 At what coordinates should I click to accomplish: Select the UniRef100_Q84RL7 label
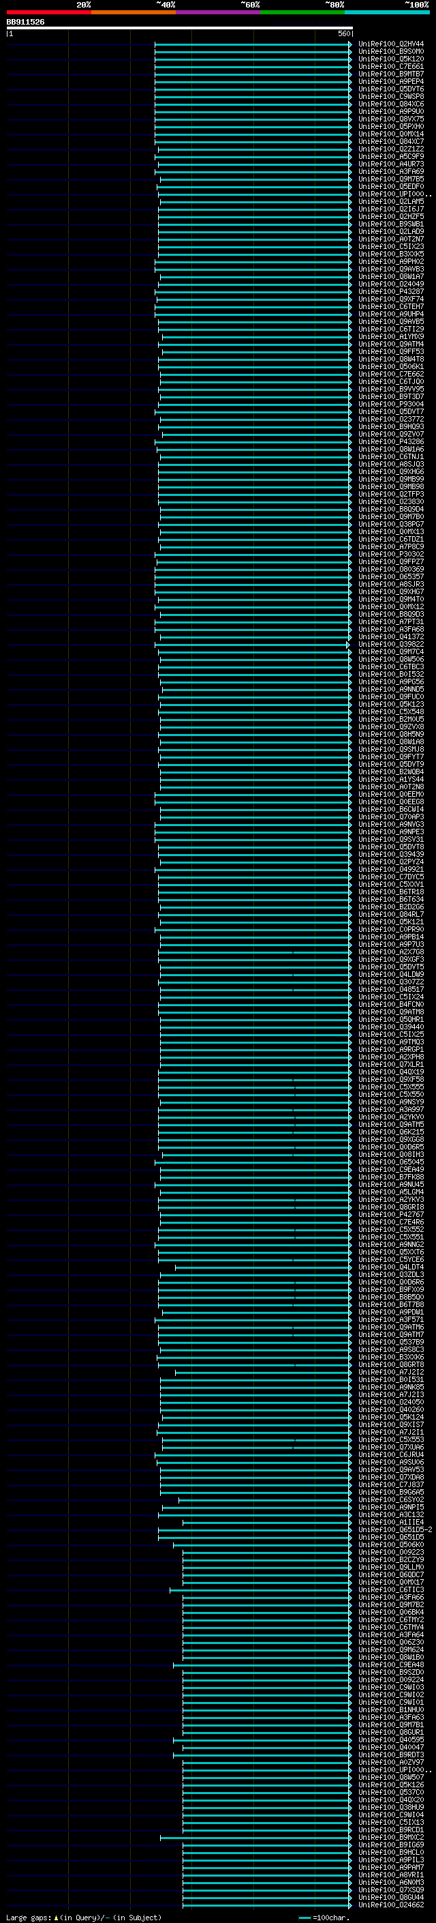click(391, 915)
